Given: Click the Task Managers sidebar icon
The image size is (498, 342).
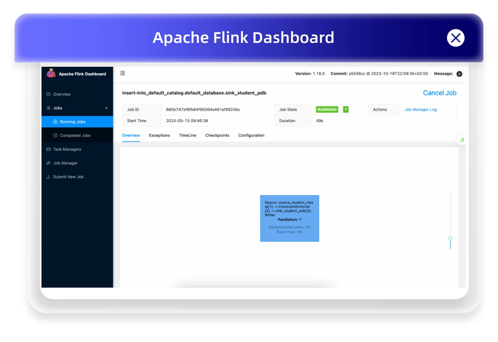Looking at the screenshot, I should (49, 149).
